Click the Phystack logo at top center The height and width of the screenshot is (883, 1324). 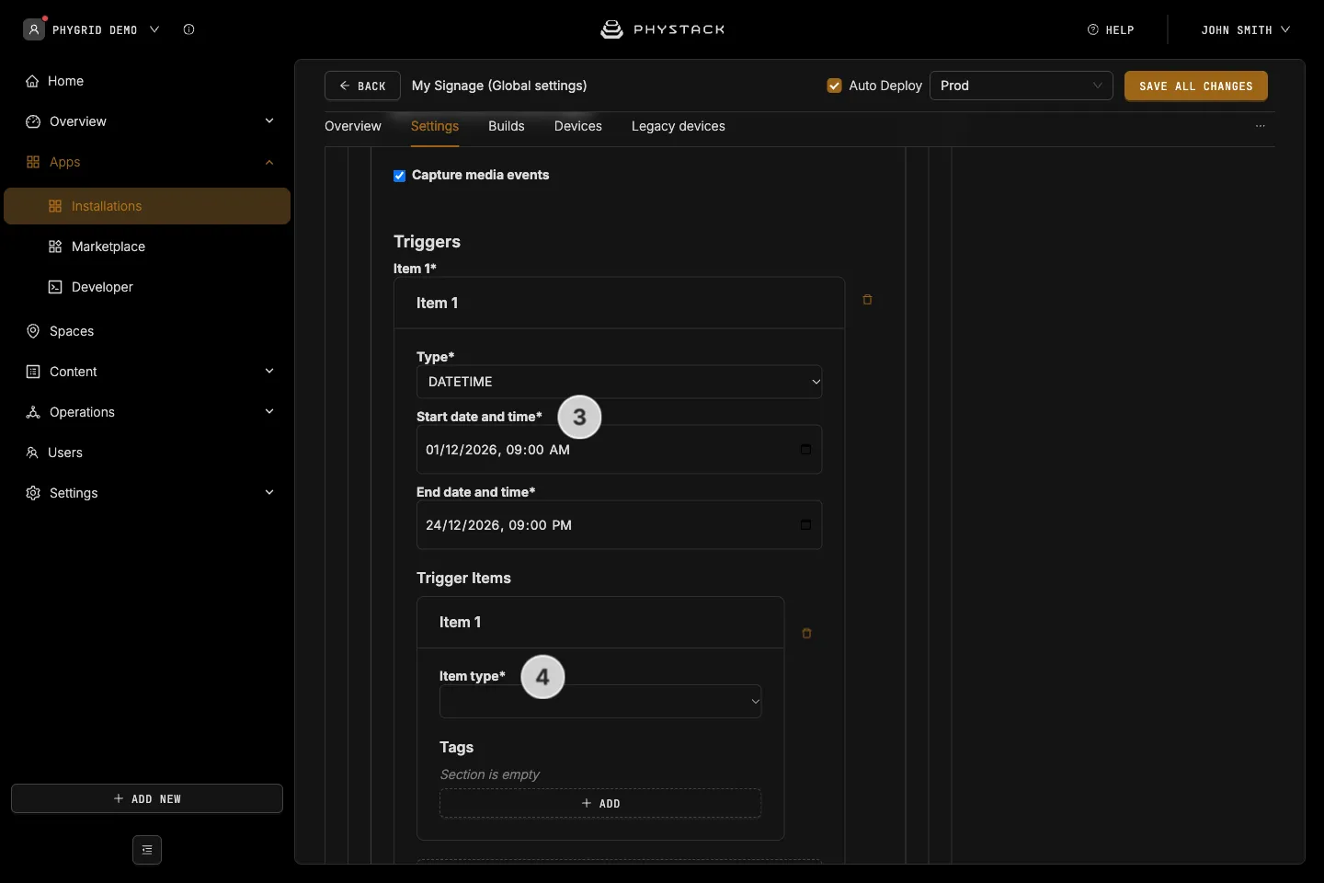662,29
